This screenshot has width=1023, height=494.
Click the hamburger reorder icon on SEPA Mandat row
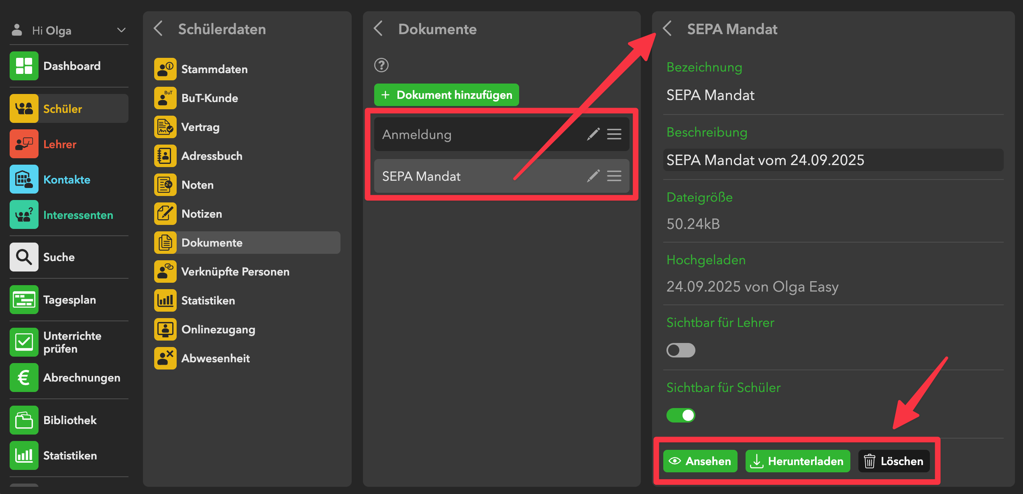(614, 176)
